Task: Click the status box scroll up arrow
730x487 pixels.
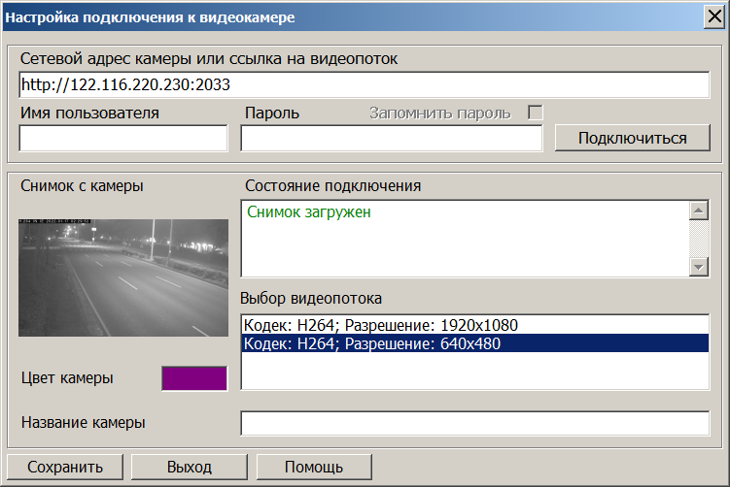Action: coord(698,211)
